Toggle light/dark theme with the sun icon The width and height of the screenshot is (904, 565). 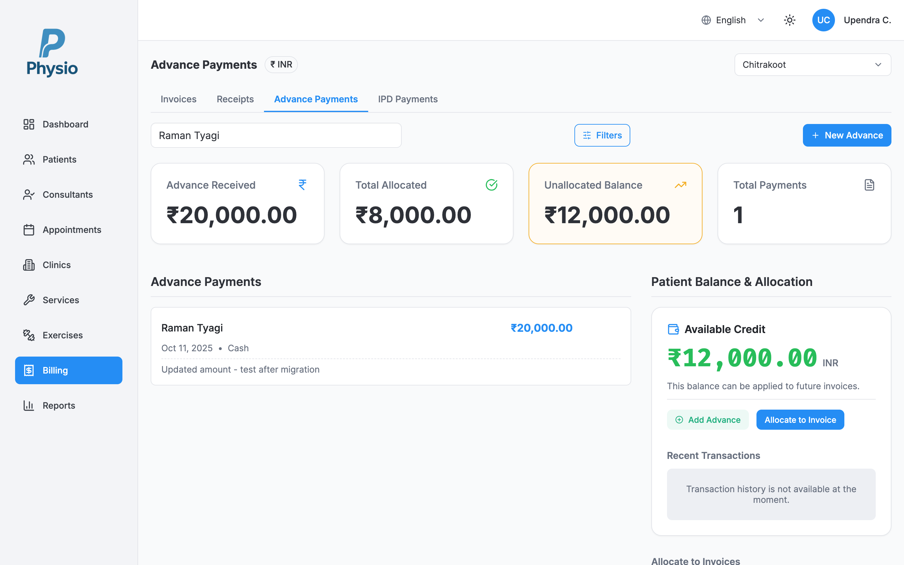point(789,20)
